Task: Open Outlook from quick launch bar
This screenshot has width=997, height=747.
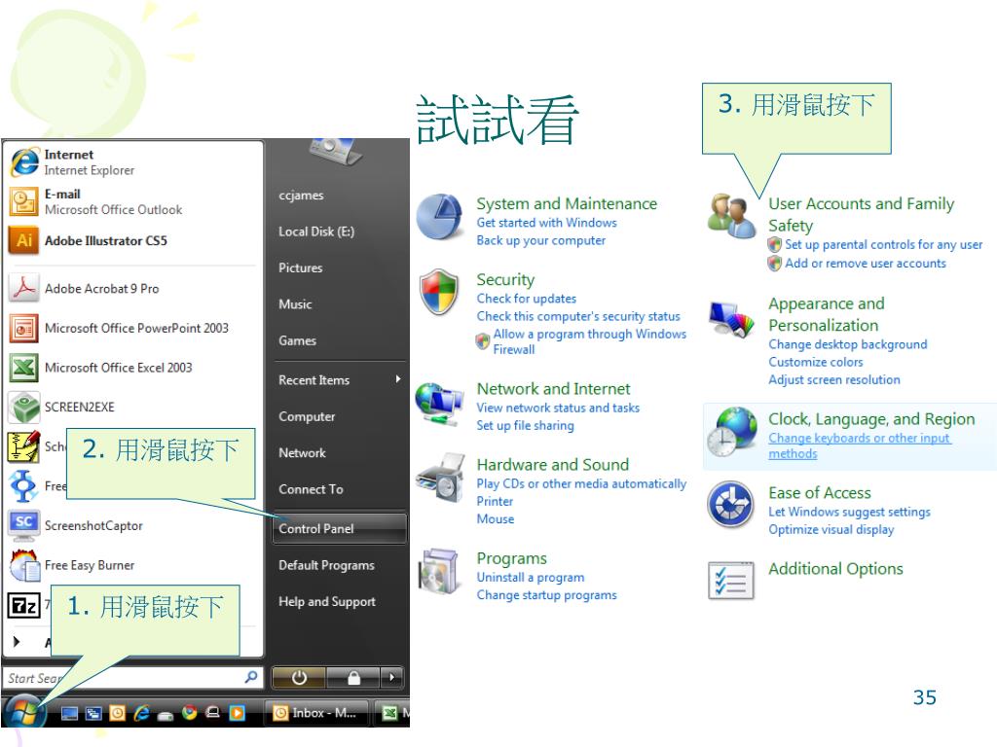Action: pyautogui.click(x=118, y=713)
